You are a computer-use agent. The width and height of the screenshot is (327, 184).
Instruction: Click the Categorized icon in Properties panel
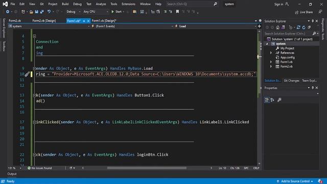pos(267,100)
